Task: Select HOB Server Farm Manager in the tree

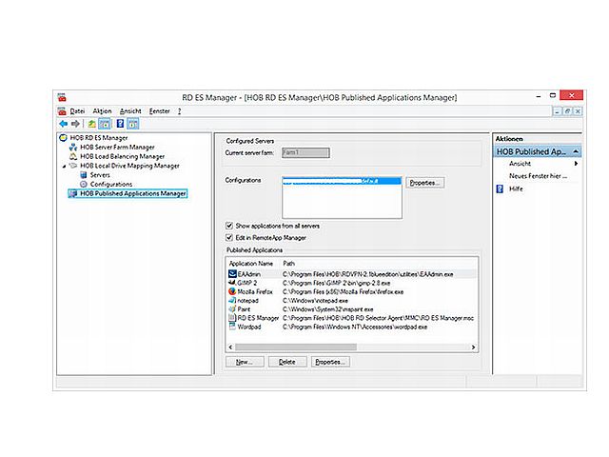Action: [x=117, y=147]
